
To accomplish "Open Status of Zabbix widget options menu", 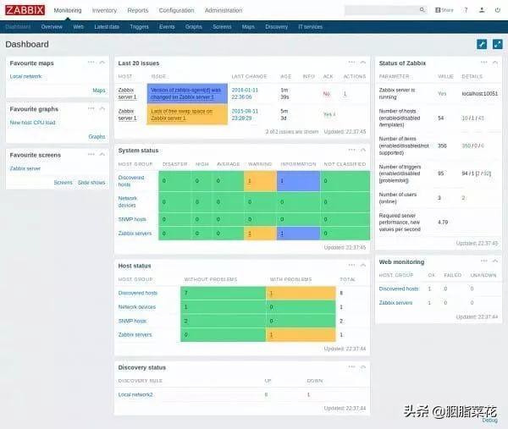I will tap(483, 63).
